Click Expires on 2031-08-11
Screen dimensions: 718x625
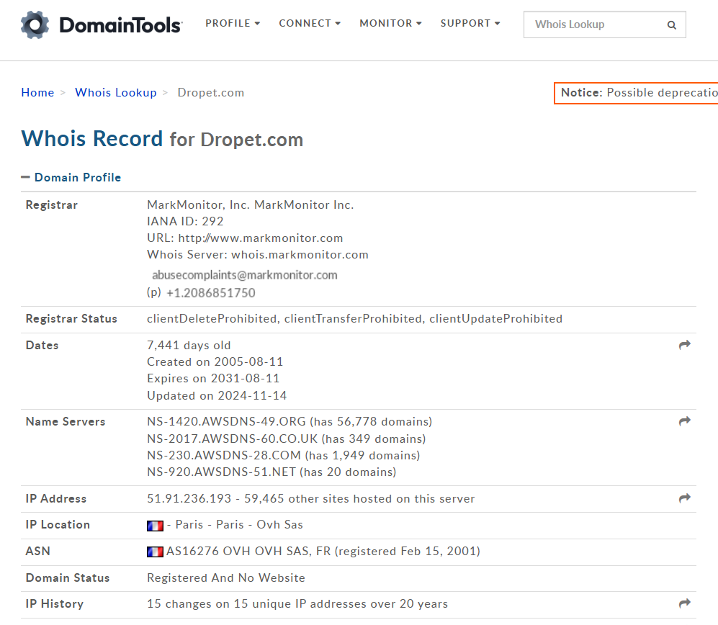pyautogui.click(x=213, y=378)
